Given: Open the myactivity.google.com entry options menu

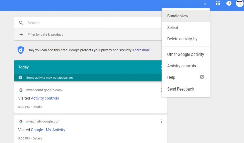Looking at the screenshot, I should pyautogui.click(x=162, y=121).
